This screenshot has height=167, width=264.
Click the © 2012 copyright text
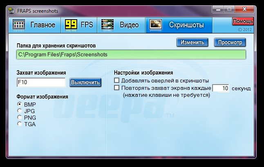click(x=245, y=29)
